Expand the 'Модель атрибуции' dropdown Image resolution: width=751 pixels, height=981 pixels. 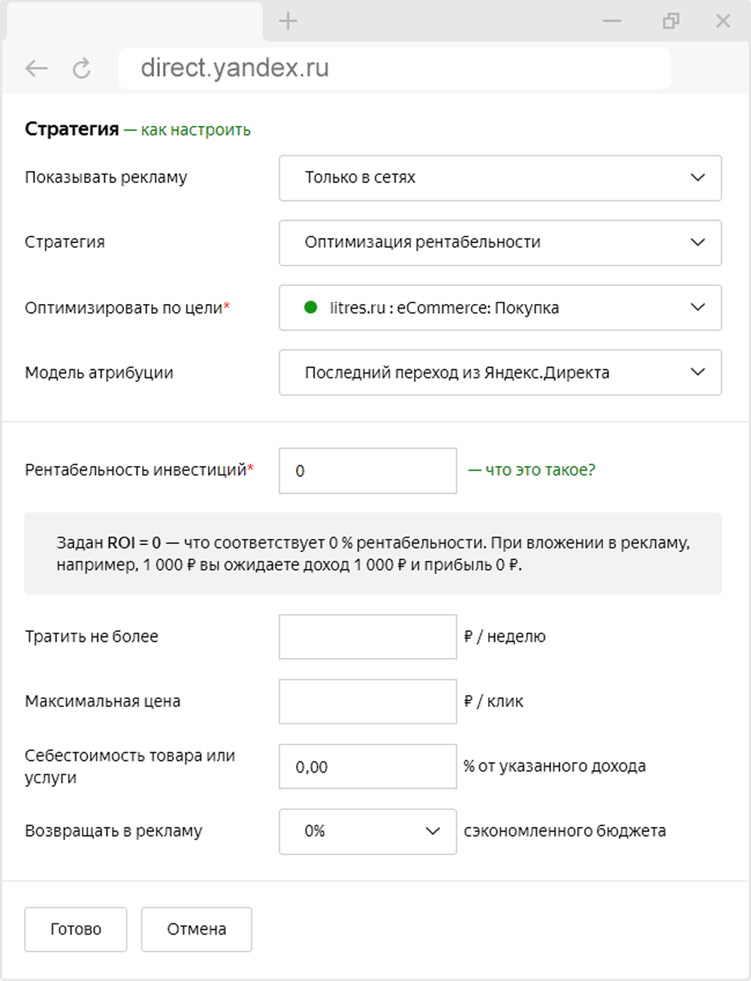(499, 372)
